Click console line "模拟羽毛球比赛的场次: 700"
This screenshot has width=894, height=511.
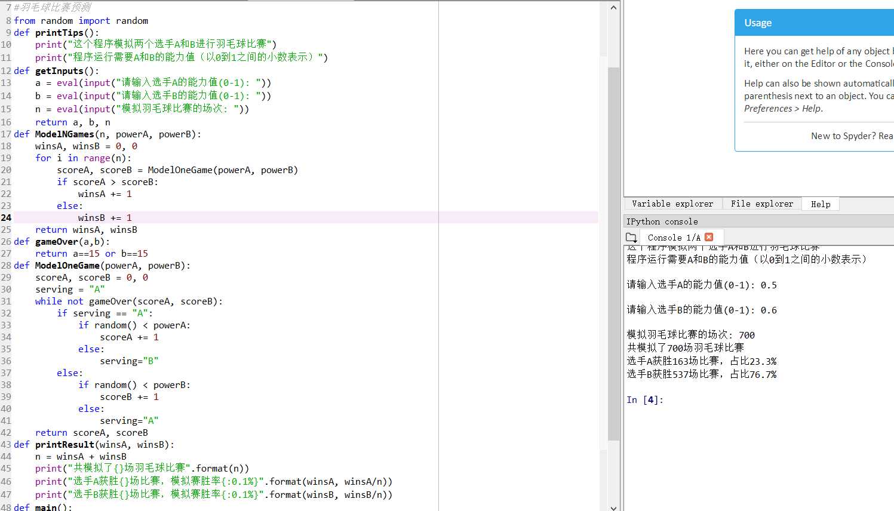pos(691,335)
